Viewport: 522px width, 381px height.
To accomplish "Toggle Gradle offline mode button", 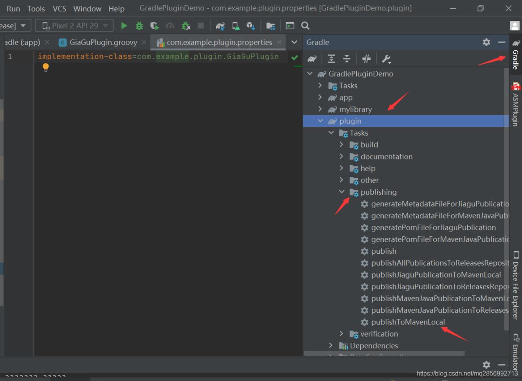I will (x=366, y=59).
